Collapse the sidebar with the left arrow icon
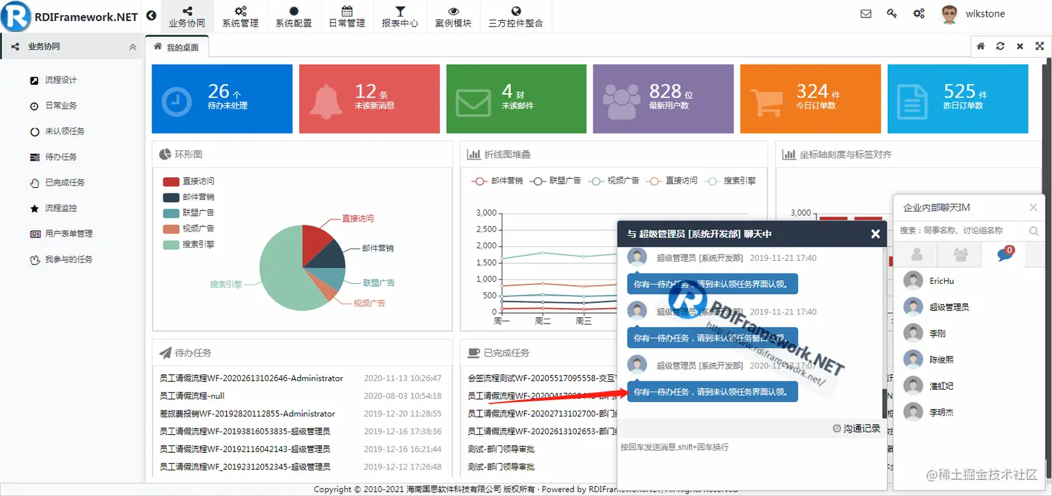Viewport: 1052px width, 496px height. pos(152,16)
